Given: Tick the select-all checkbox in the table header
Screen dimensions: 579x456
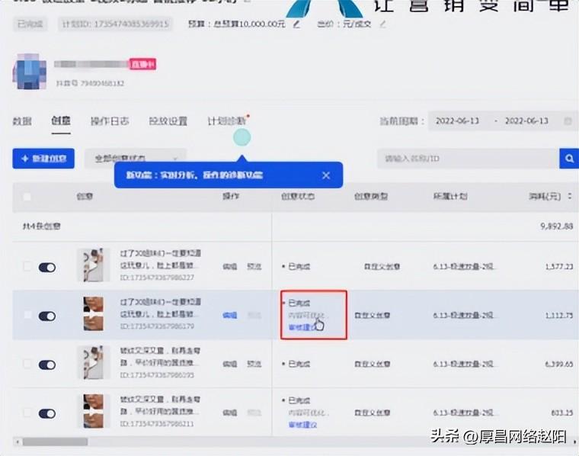Looking at the screenshot, I should 27,197.
